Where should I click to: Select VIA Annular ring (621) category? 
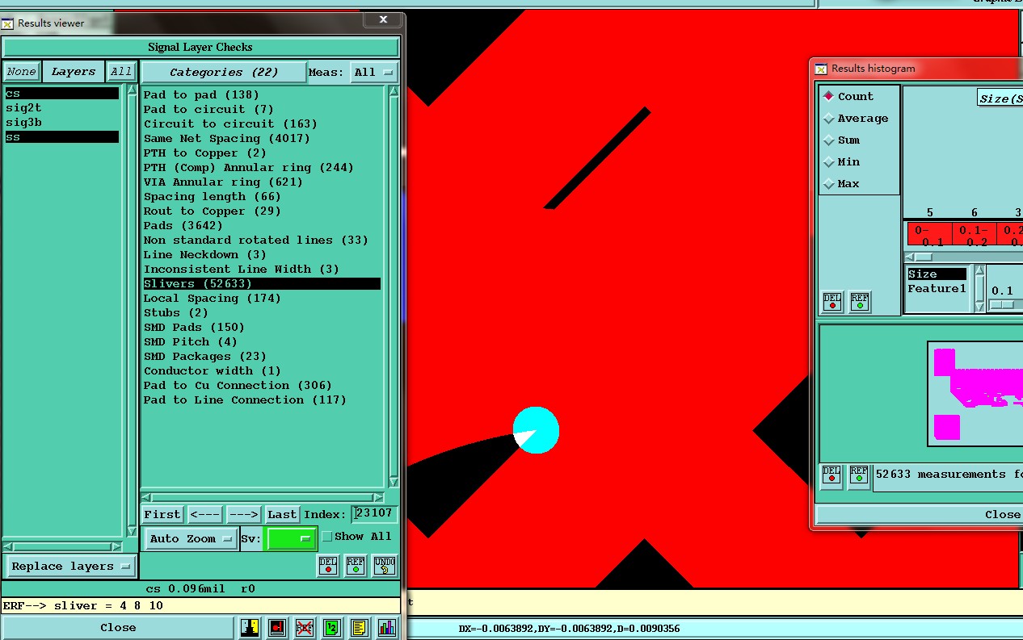pyautogui.click(x=262, y=182)
